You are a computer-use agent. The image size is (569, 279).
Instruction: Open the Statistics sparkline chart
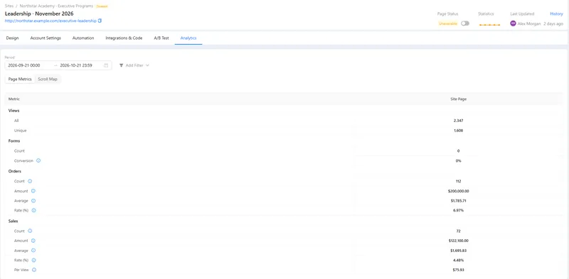pyautogui.click(x=489, y=24)
